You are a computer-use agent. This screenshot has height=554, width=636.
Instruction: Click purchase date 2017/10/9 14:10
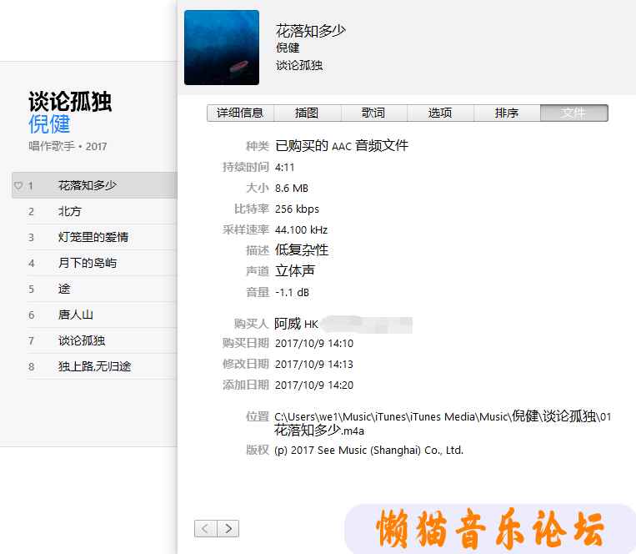(x=314, y=344)
